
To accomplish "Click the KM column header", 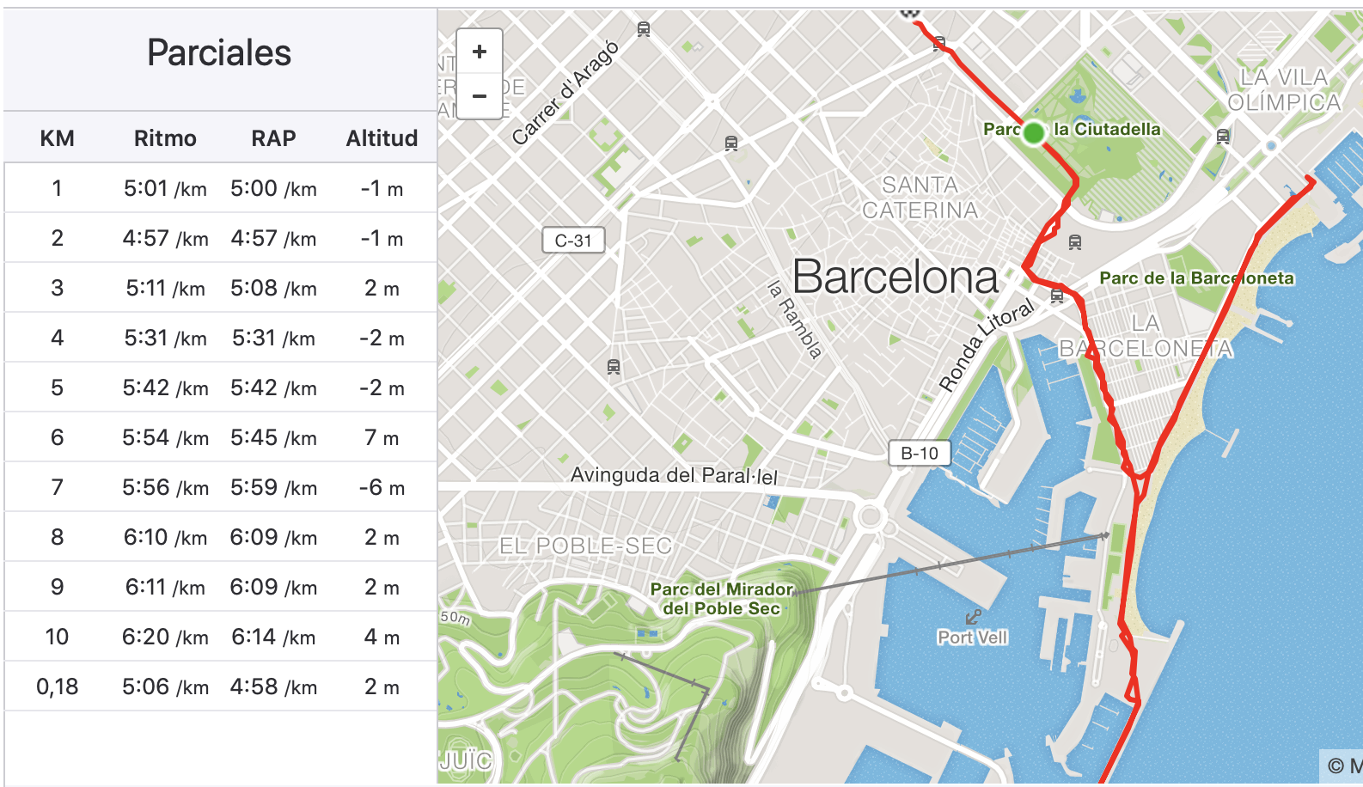I will 58,138.
